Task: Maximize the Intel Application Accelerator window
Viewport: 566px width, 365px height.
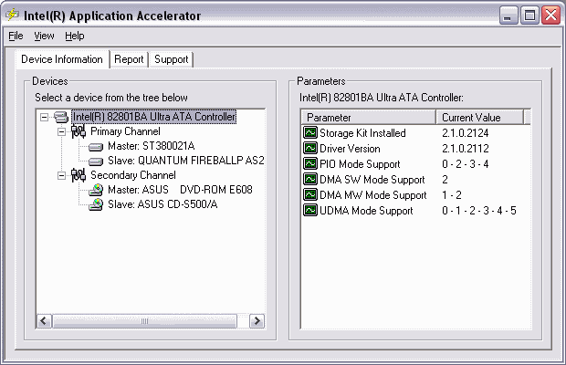Action: (x=529, y=16)
